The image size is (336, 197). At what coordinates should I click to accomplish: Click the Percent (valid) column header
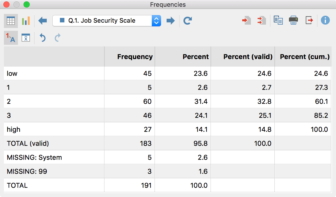[243, 57]
